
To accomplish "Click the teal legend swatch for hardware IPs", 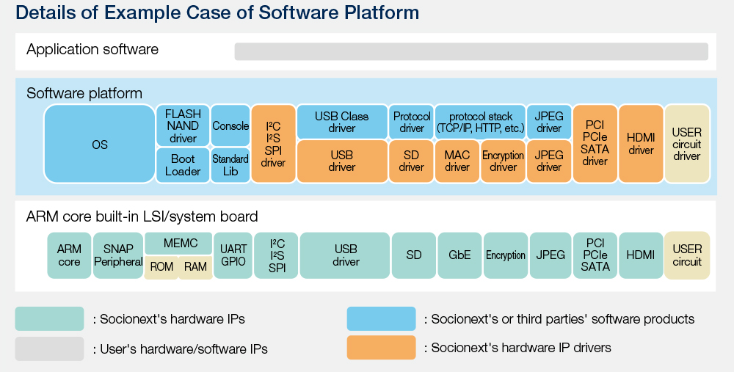I will [x=50, y=318].
